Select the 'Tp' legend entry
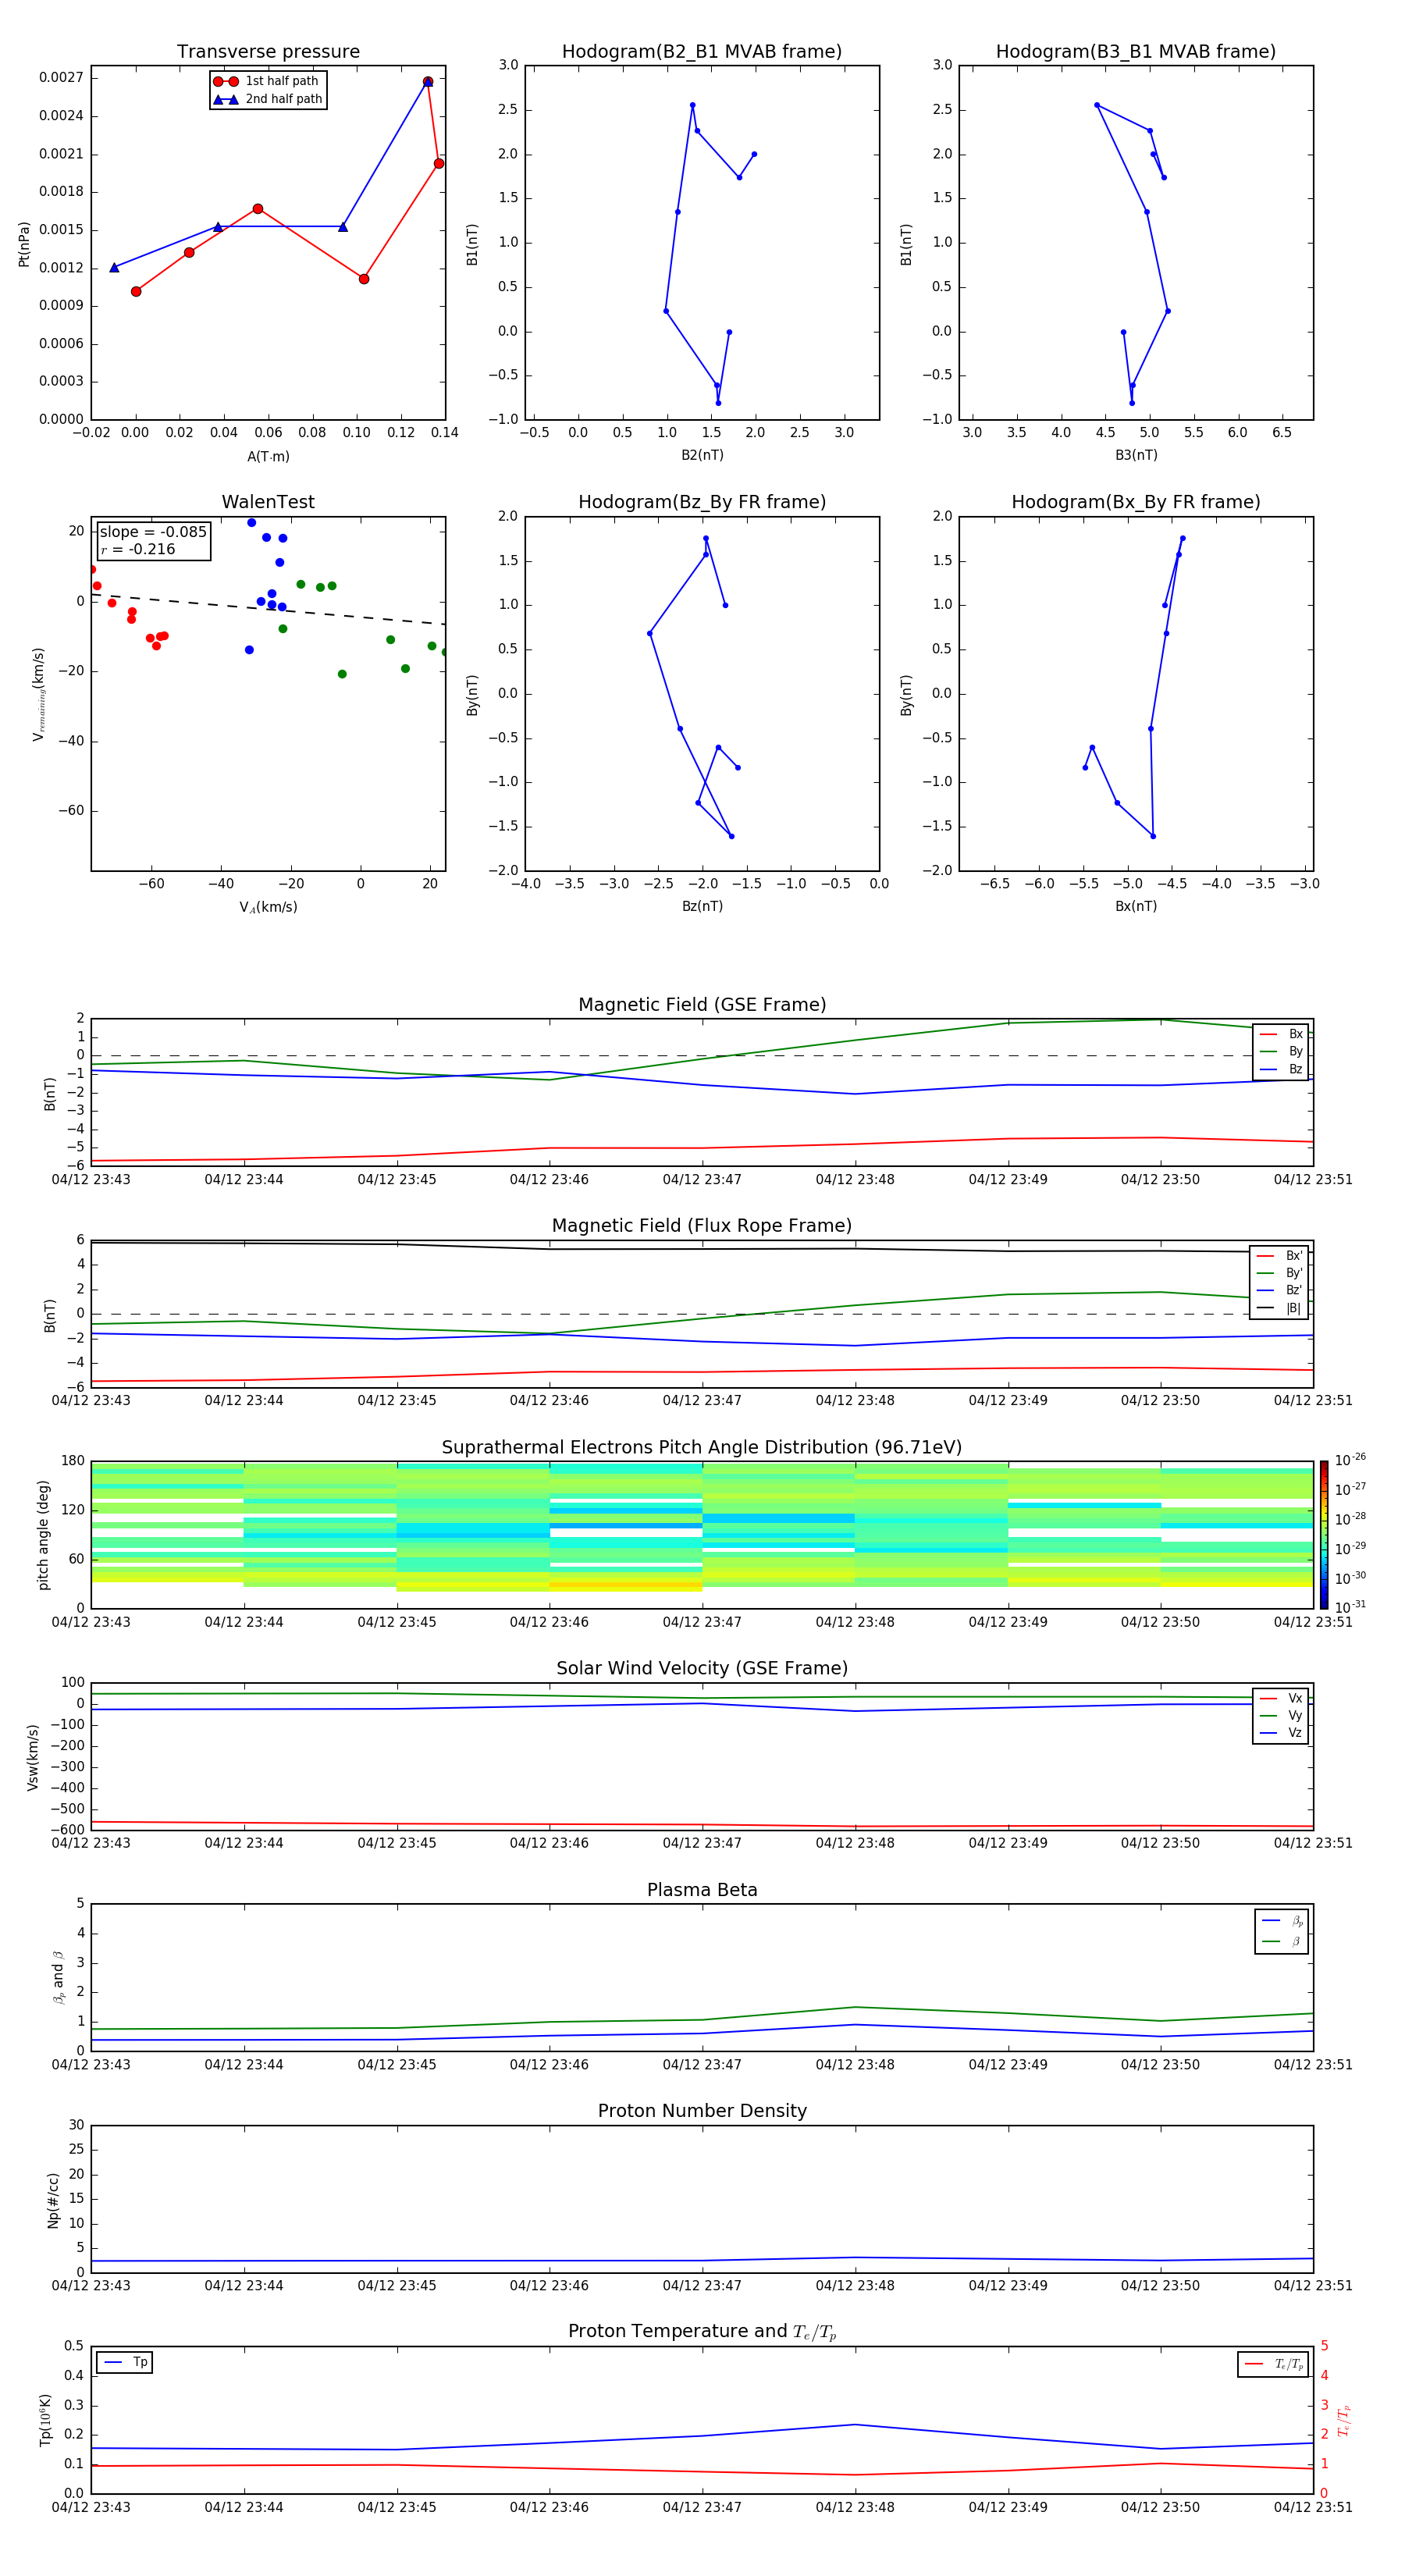Viewport: 1405px width, 2576px height. tap(126, 2362)
